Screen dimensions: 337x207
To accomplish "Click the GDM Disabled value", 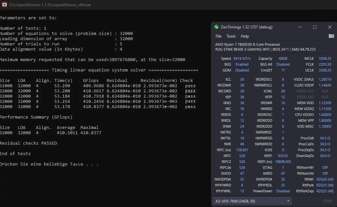I will tap(242, 70).
